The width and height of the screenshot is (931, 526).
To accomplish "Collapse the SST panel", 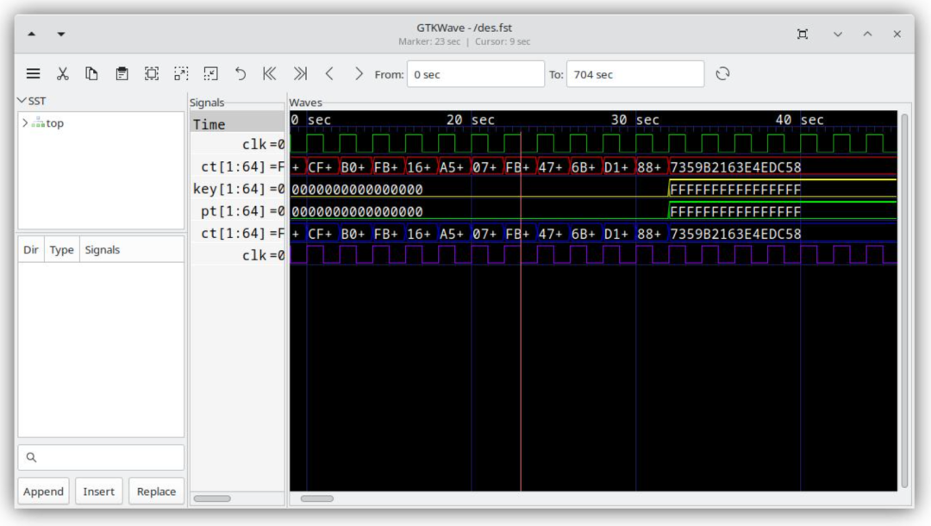I will coord(22,101).
